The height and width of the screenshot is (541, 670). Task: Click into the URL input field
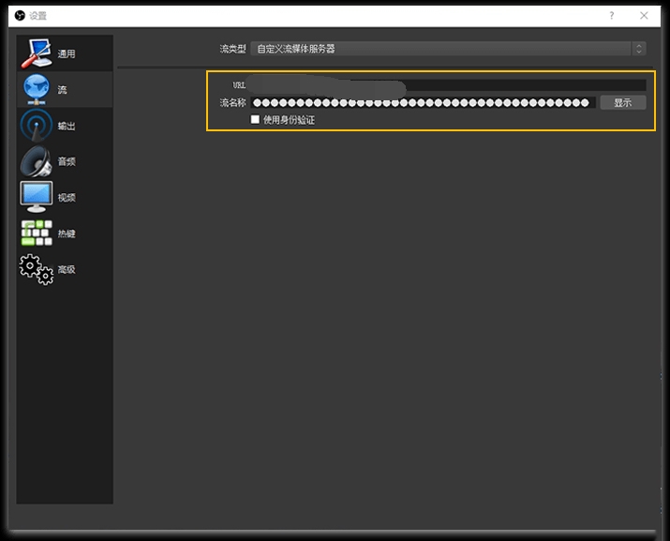pos(448,85)
